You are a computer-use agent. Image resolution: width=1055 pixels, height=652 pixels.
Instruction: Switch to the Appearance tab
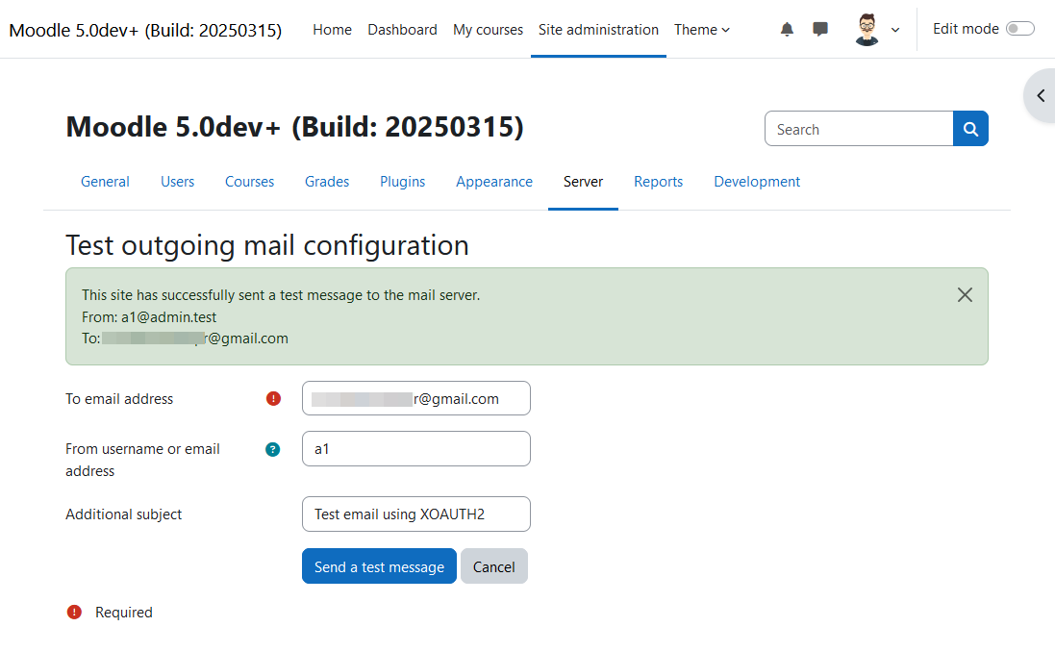(494, 182)
